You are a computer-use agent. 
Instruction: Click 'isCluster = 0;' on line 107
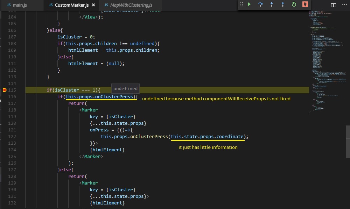76,37
